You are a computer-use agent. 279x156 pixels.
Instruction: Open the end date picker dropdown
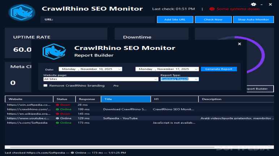[196, 69]
